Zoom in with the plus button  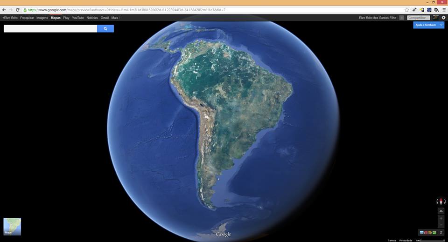pyautogui.click(x=441, y=218)
